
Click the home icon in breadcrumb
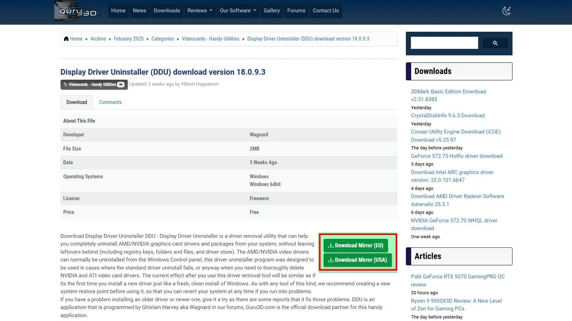[x=66, y=39]
